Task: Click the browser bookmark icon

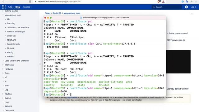Action: tap(30, 2)
